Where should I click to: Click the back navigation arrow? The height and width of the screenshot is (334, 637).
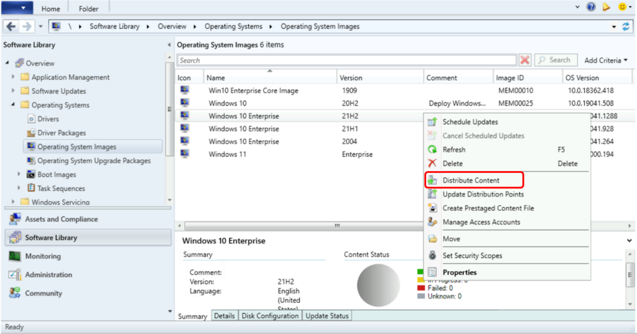(11, 26)
